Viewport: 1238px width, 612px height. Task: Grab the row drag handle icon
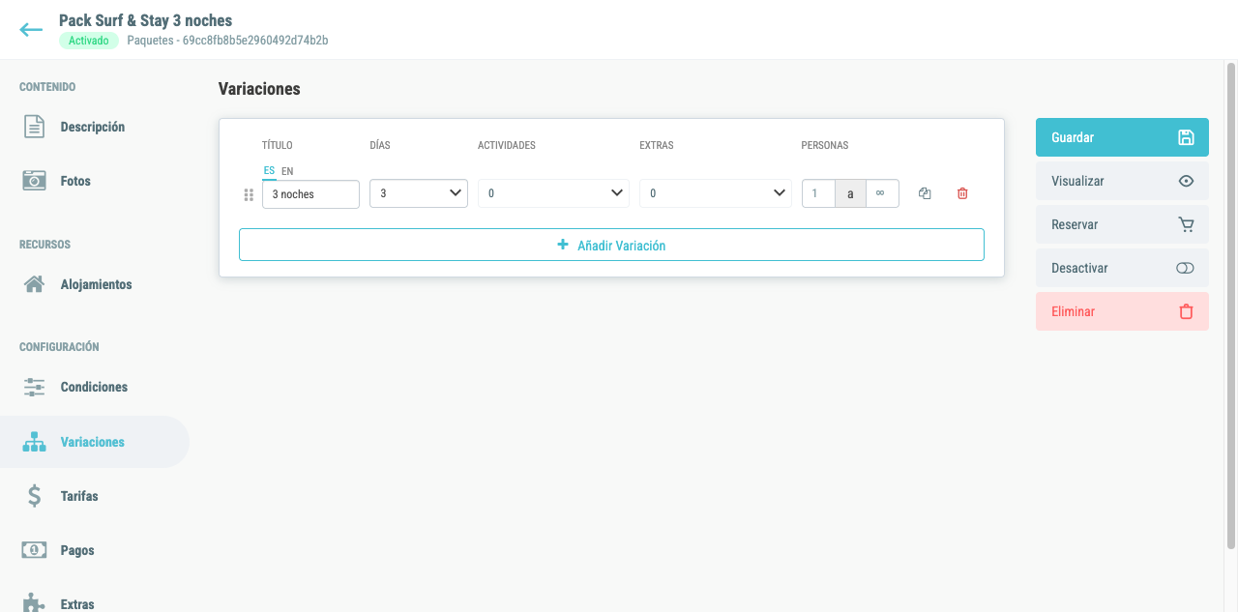(x=249, y=194)
